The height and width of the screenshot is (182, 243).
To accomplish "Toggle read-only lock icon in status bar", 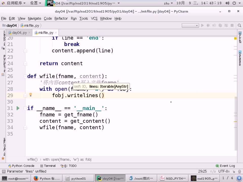I will pos(234,171).
